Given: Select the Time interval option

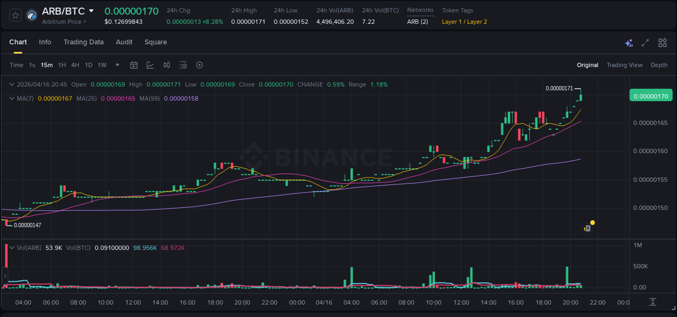Looking at the screenshot, I should pos(16,65).
